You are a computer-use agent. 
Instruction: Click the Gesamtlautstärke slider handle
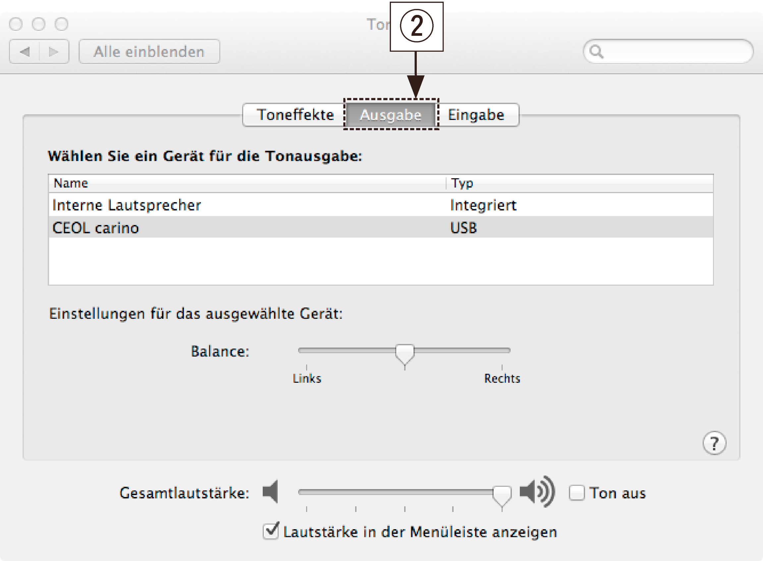tap(502, 494)
